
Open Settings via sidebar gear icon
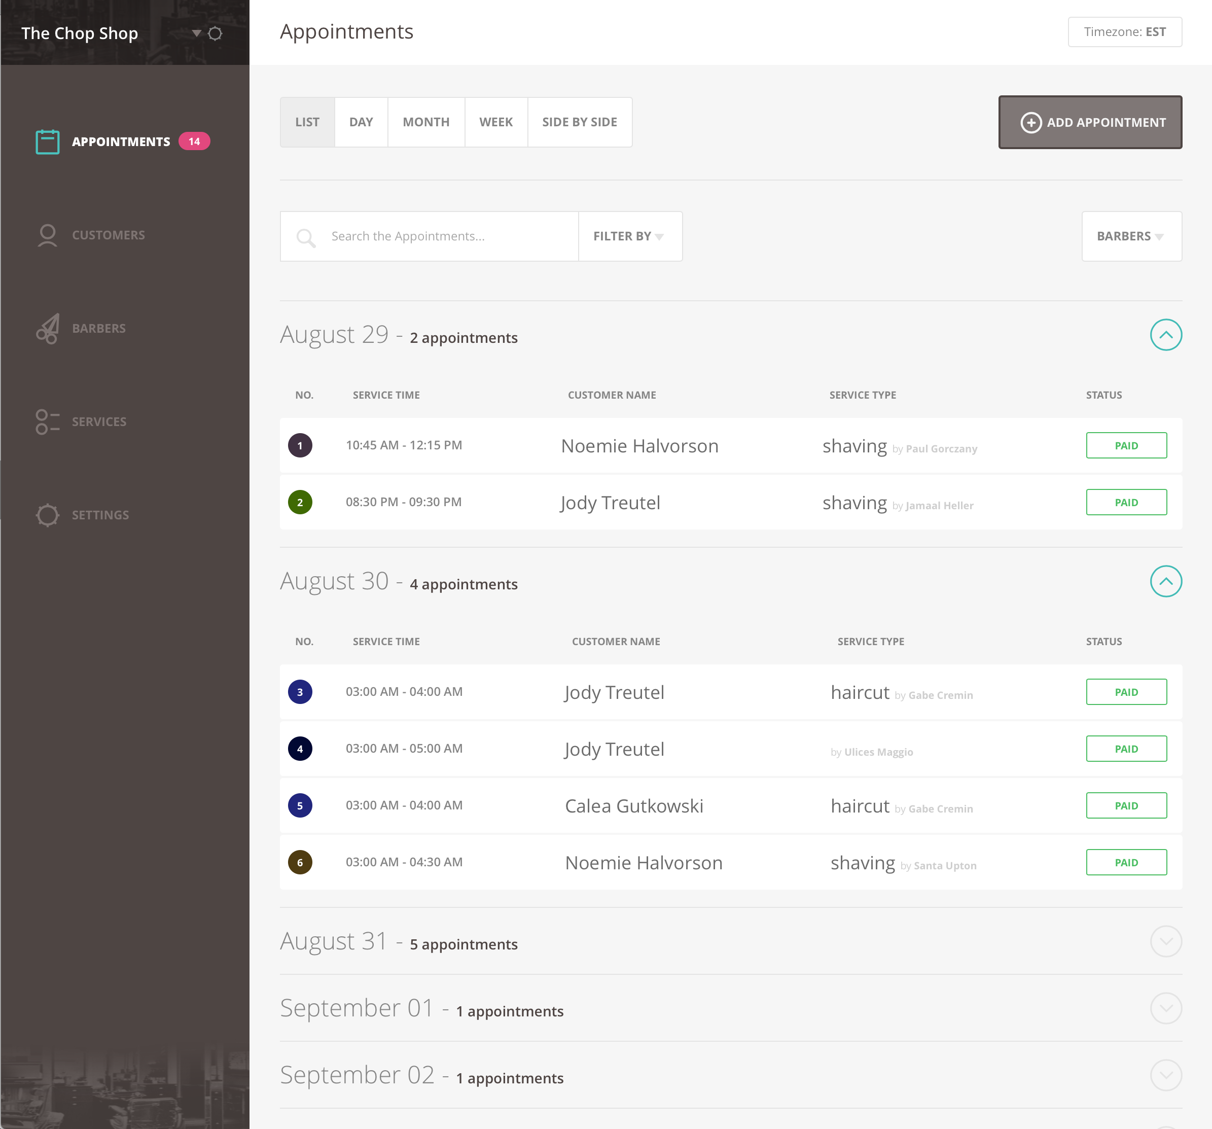[x=47, y=515]
